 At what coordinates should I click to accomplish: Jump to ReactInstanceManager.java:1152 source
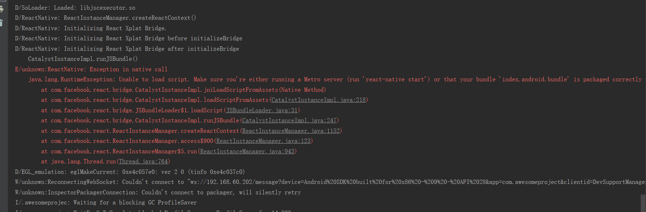[291, 131]
